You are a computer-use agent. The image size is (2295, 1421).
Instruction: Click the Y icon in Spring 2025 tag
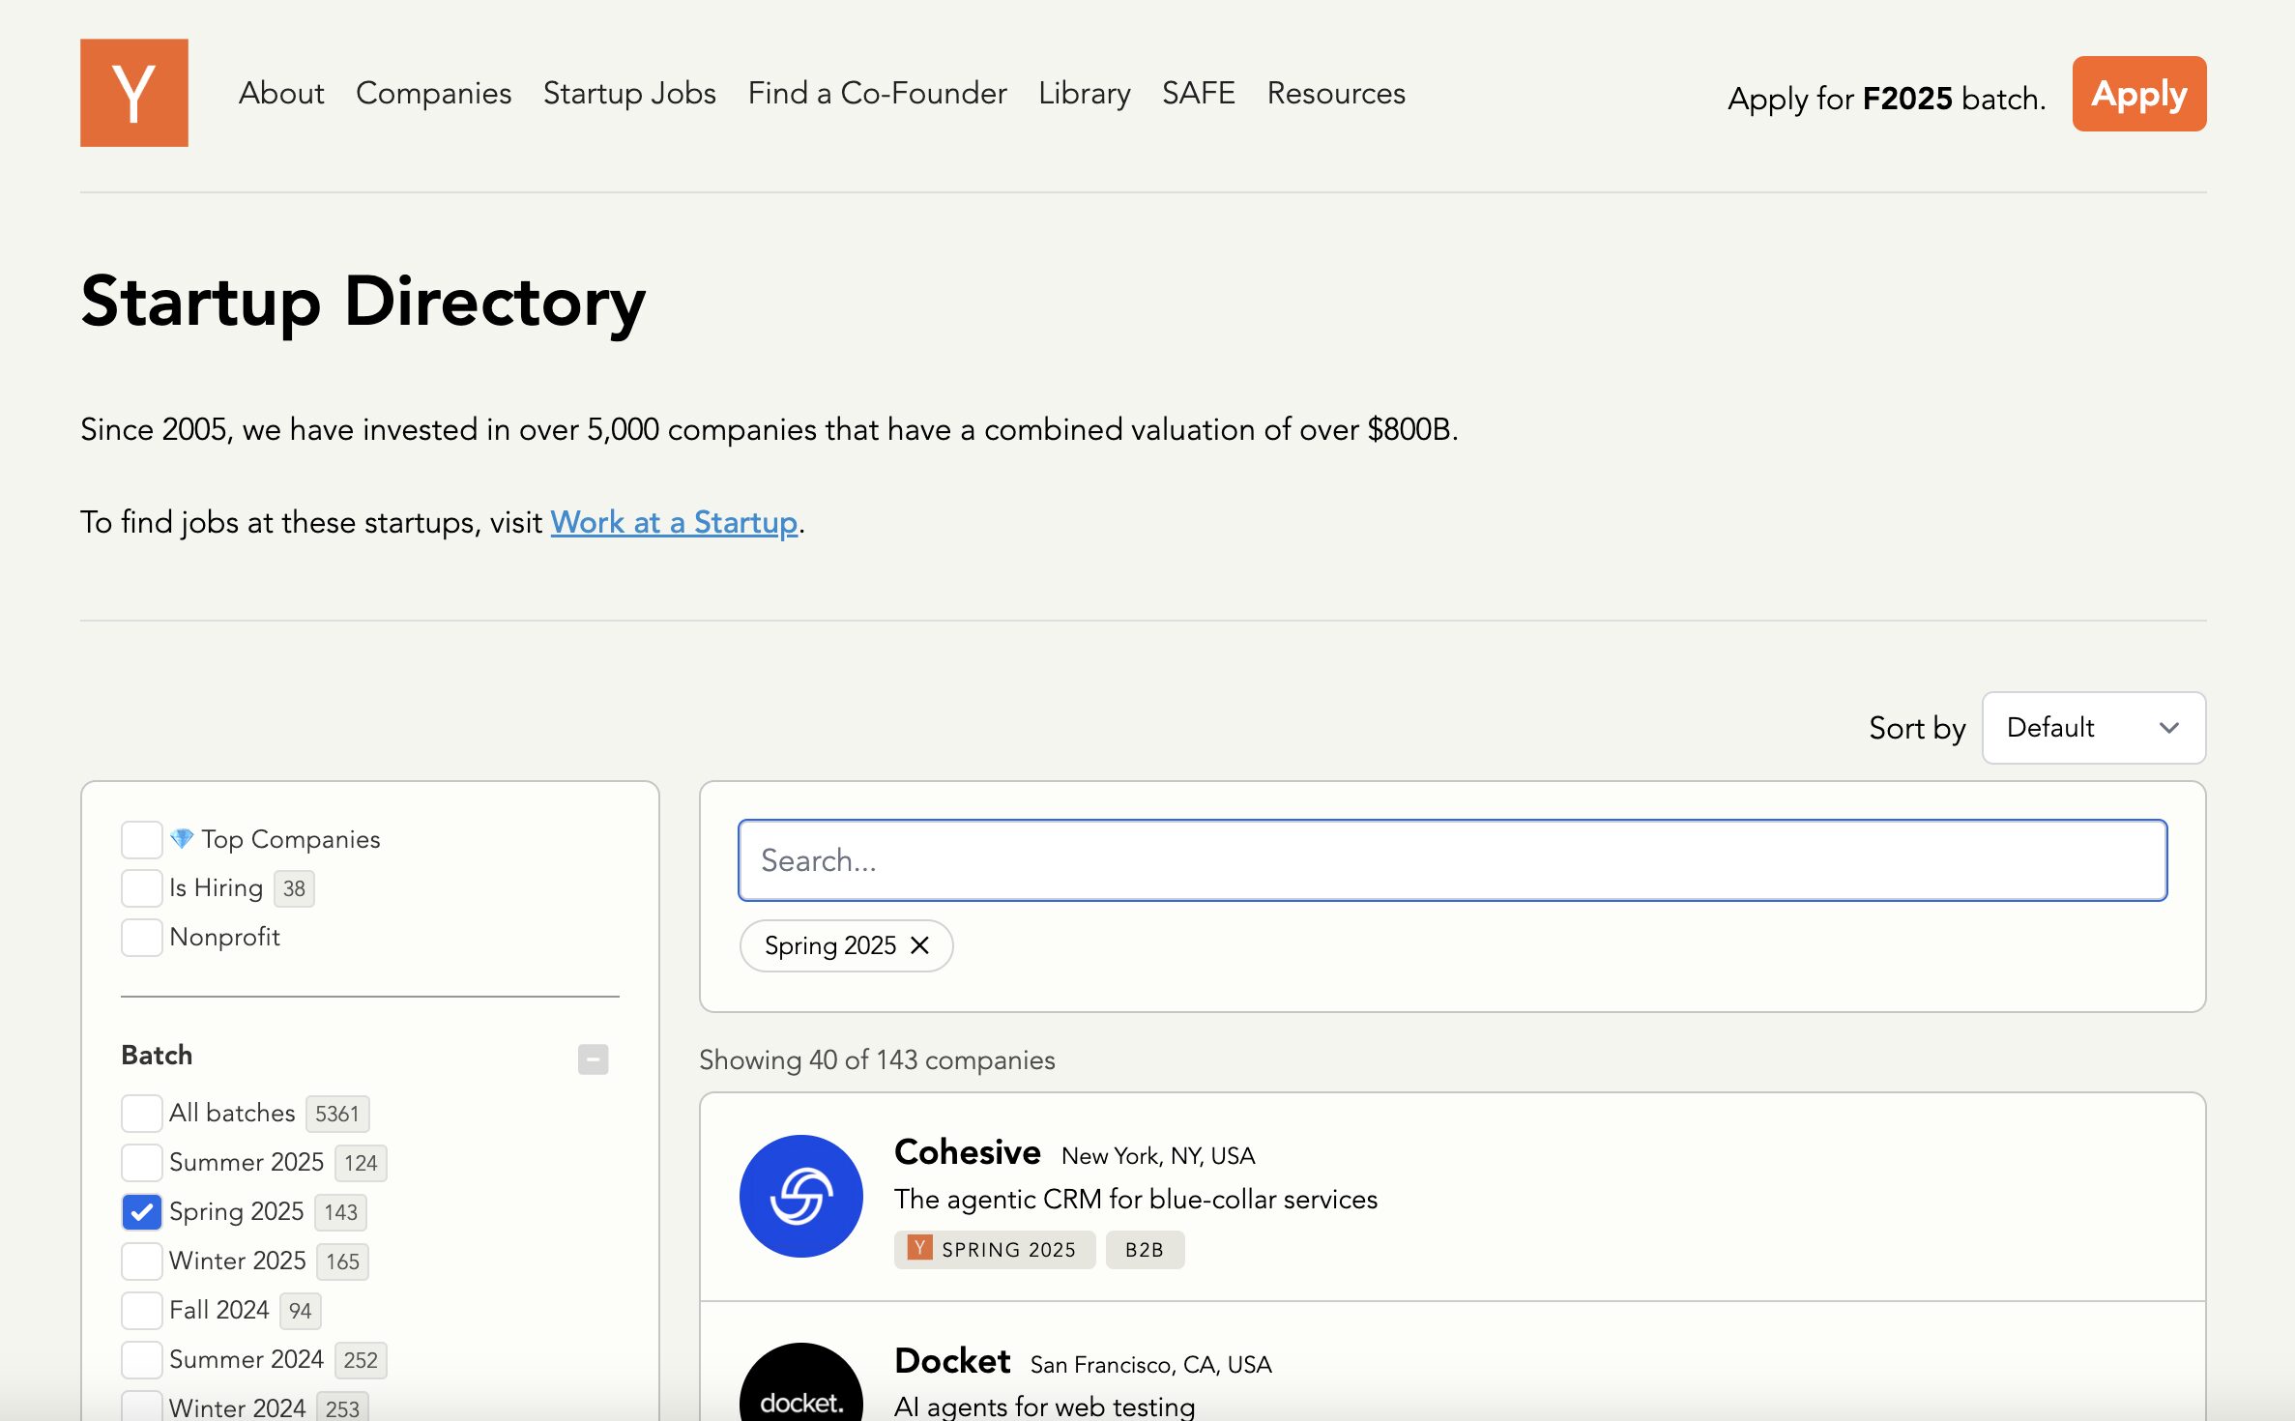[919, 1248]
